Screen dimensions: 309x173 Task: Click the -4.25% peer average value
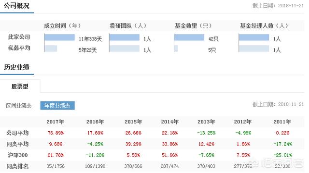tap(95, 144)
